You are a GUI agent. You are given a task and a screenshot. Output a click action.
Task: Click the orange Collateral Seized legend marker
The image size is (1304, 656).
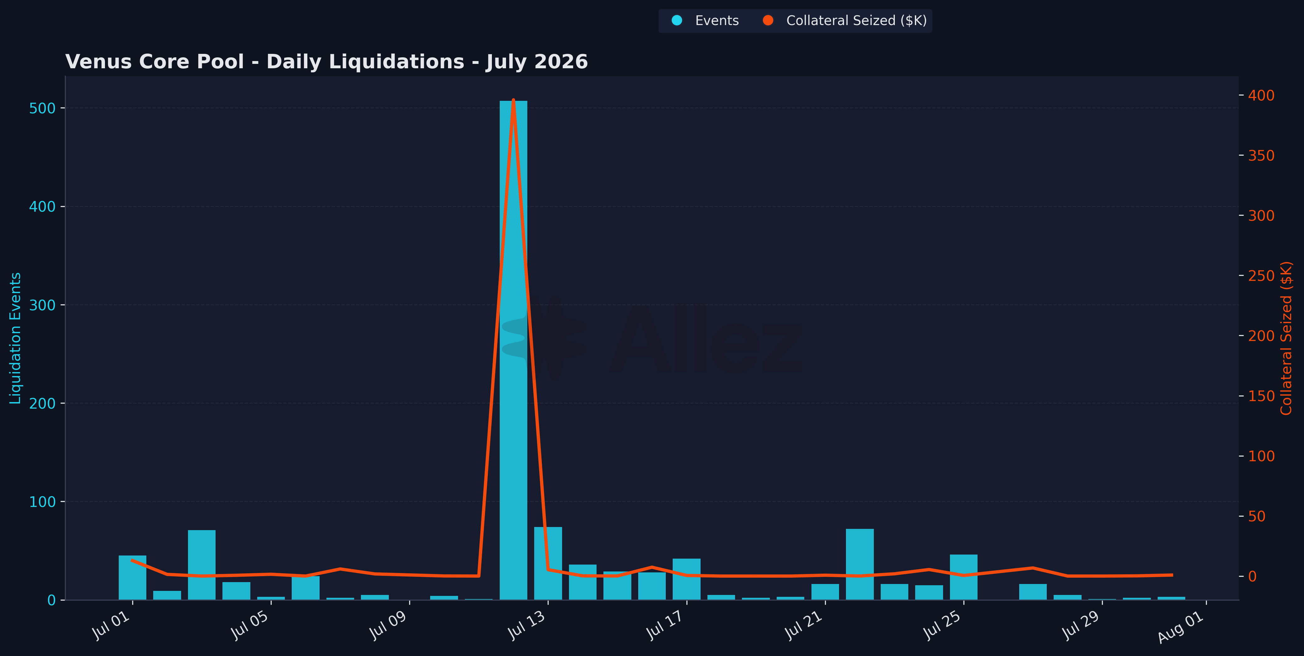click(x=768, y=20)
